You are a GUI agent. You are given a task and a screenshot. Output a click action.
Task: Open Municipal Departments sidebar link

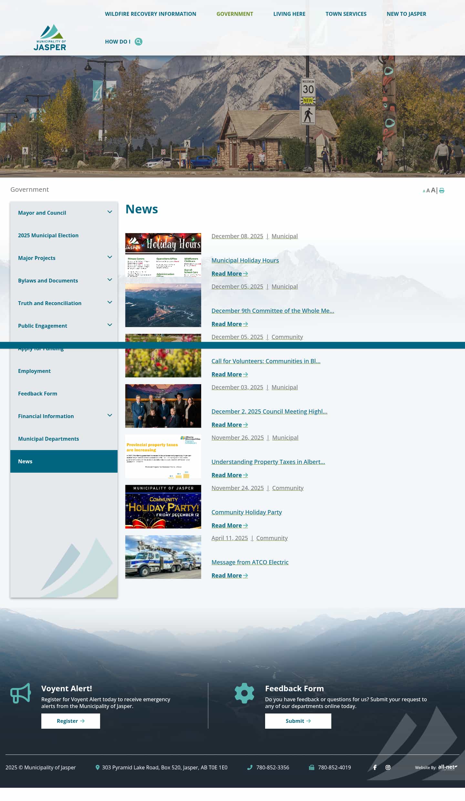pyautogui.click(x=48, y=439)
